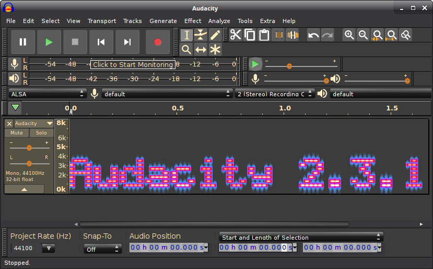
Task: Click the recording volume slider
Action: point(296,81)
